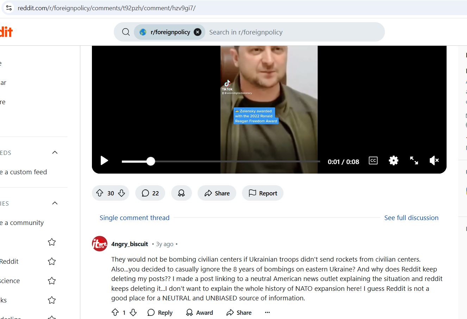The height and width of the screenshot is (319, 467).
Task: Report the post
Action: [x=263, y=193]
